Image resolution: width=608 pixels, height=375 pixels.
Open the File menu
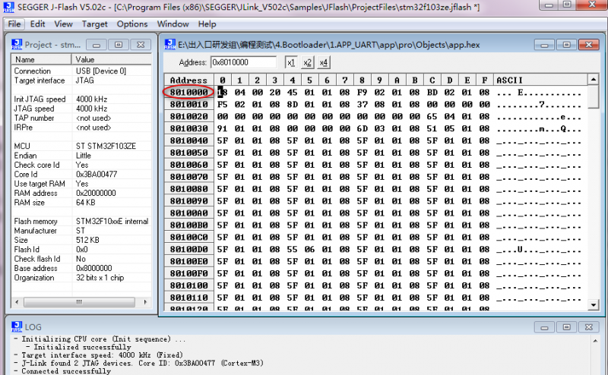[14, 24]
